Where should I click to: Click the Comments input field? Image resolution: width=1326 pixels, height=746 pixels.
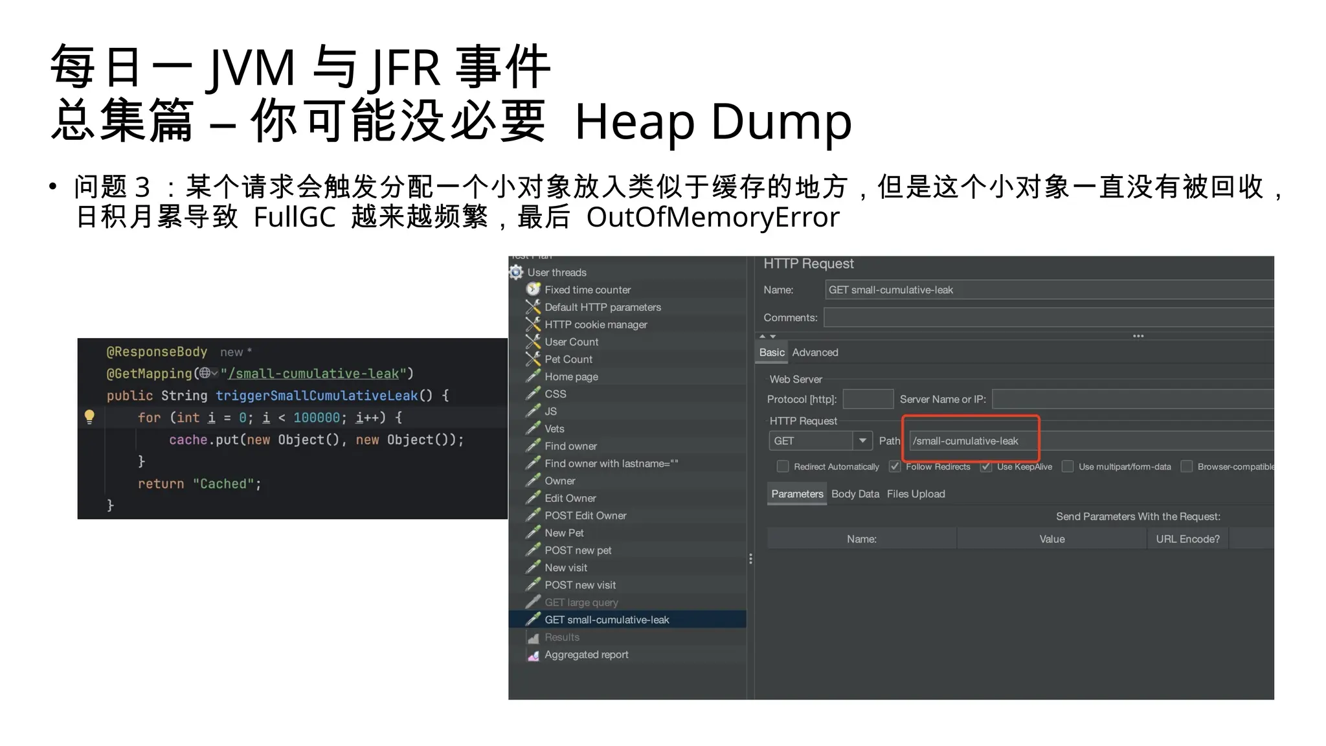(1049, 317)
